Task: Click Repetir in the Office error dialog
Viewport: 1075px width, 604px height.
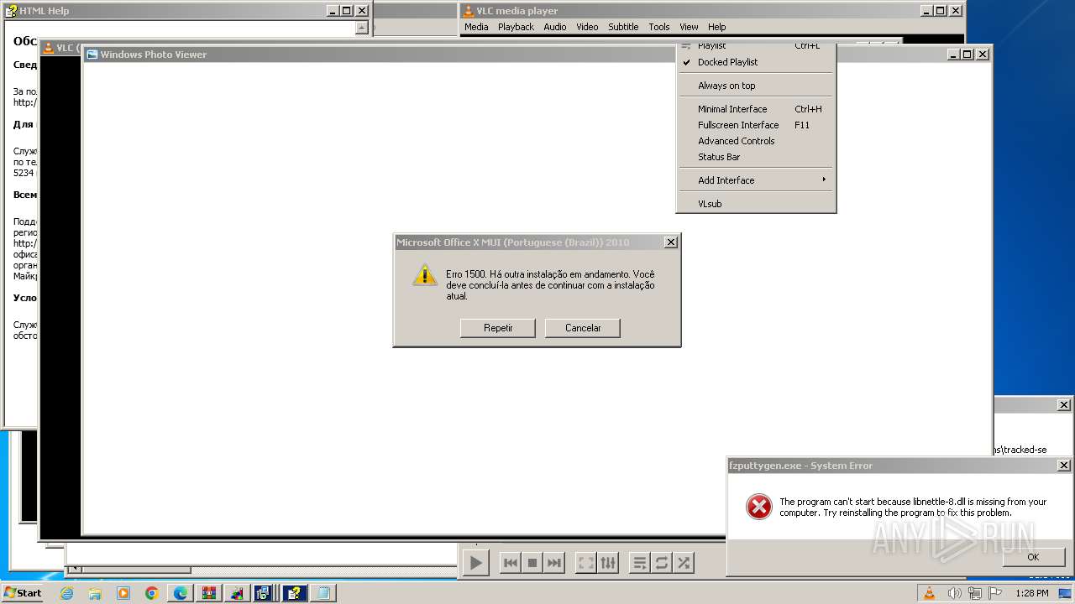Action: [x=498, y=328]
